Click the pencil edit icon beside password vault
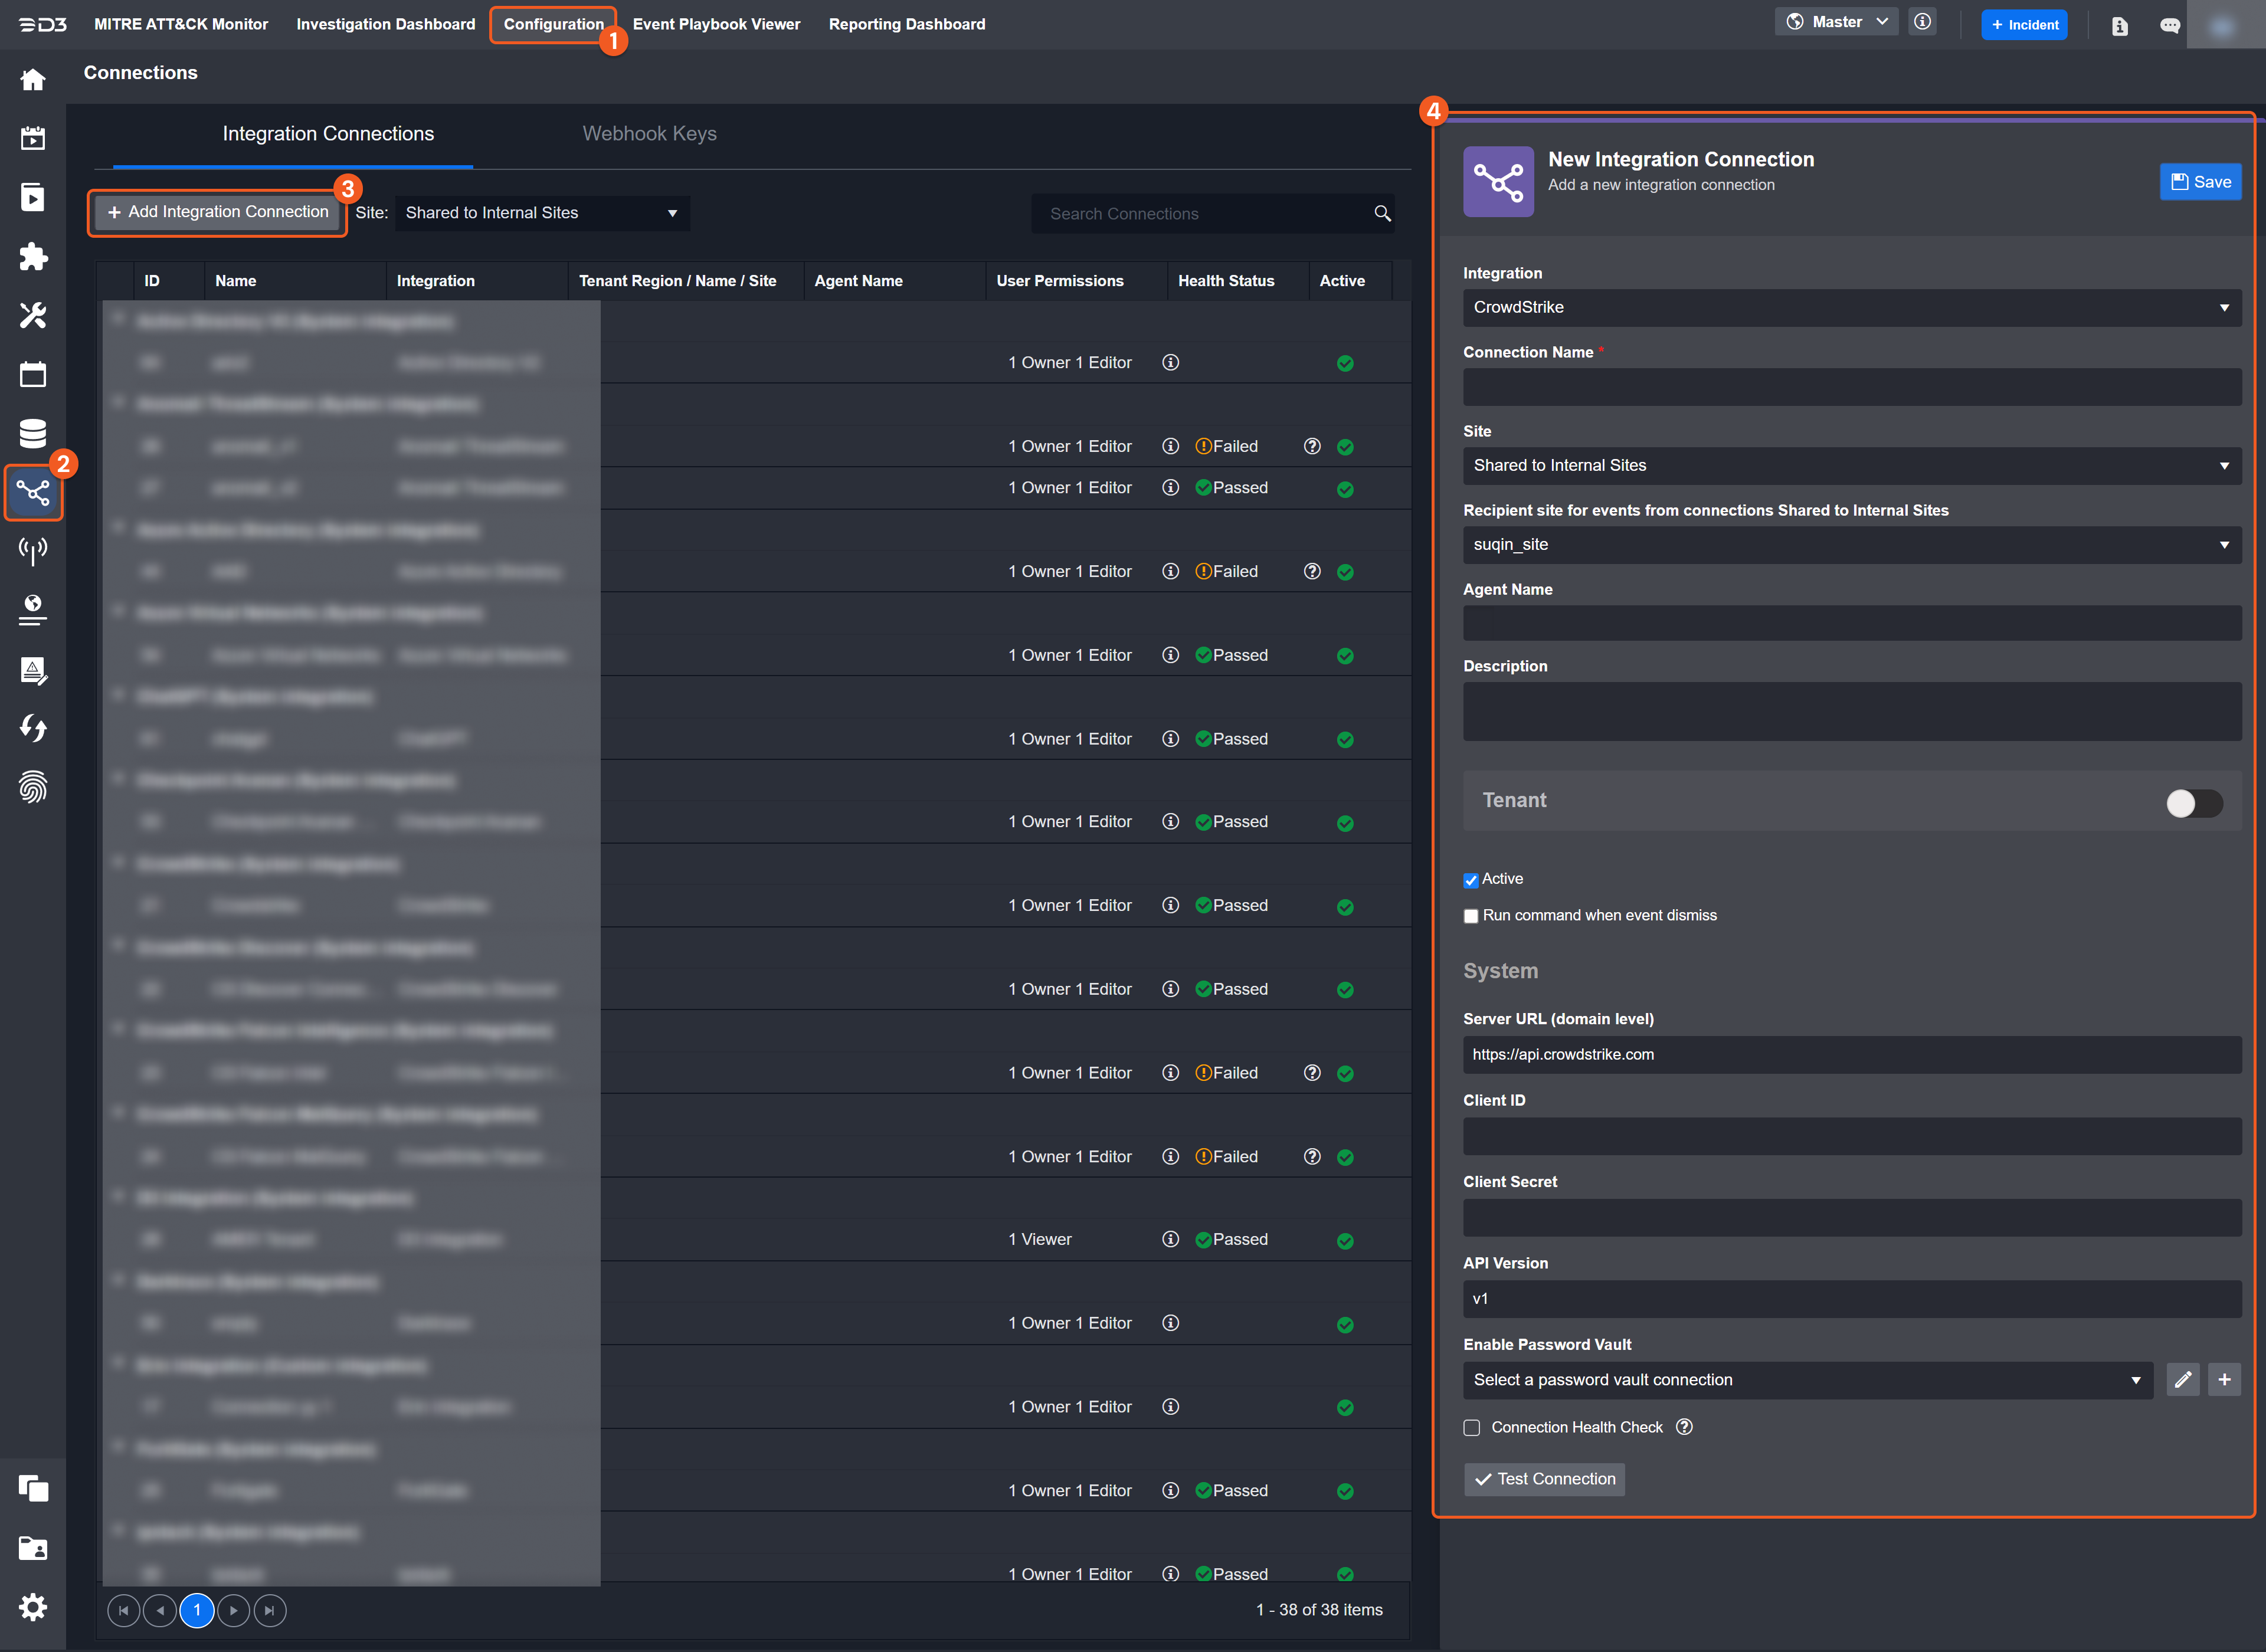Image resolution: width=2266 pixels, height=1652 pixels. 2183,1380
